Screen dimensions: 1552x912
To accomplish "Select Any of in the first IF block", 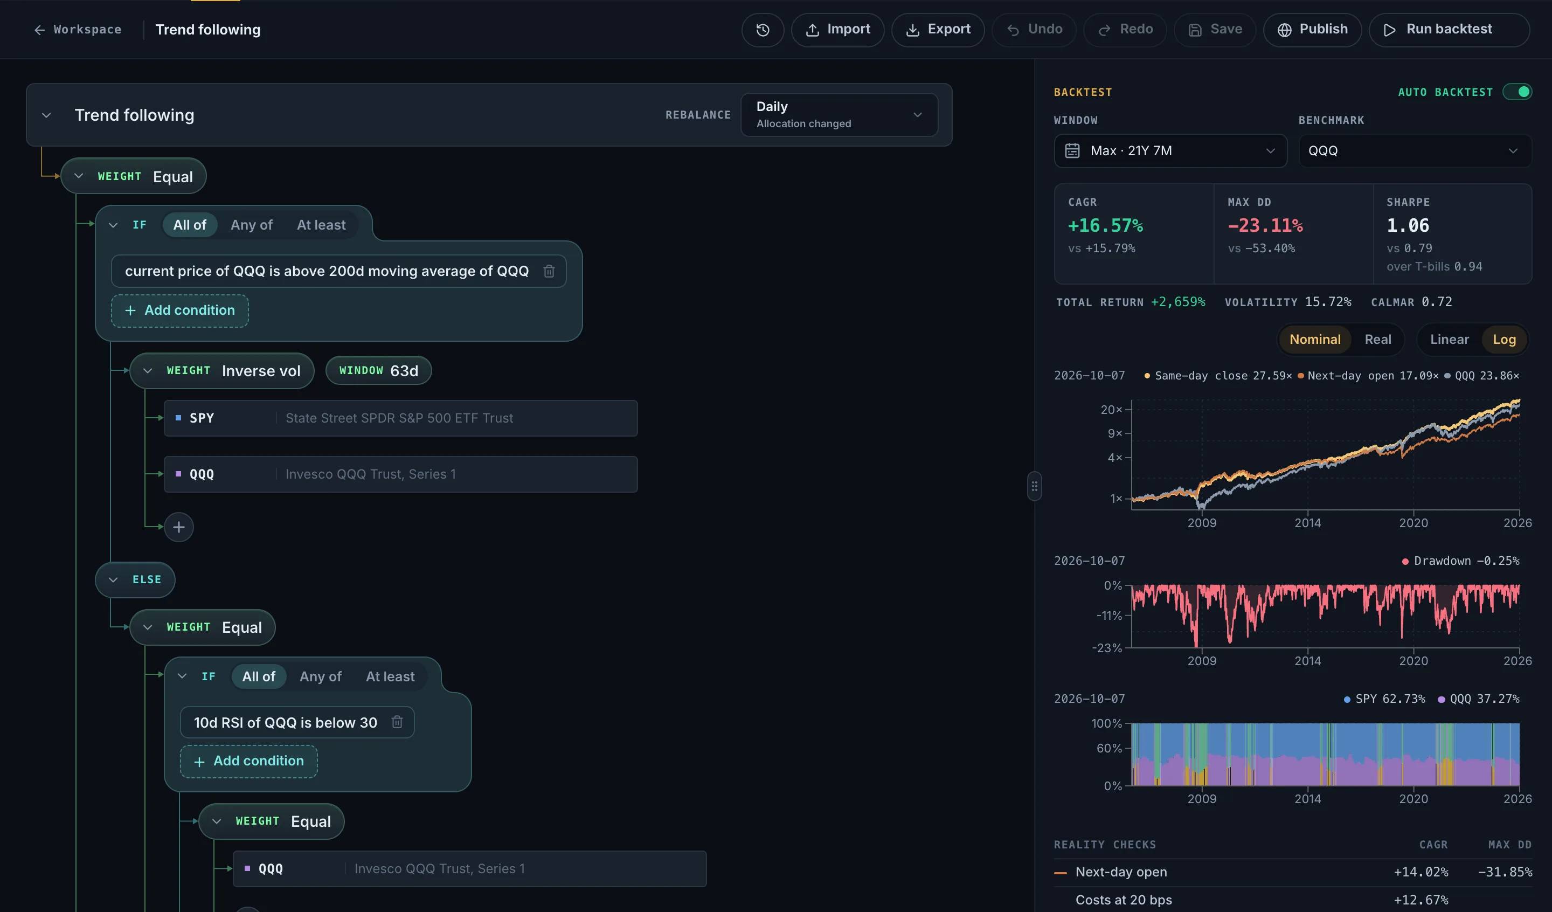I will point(251,225).
